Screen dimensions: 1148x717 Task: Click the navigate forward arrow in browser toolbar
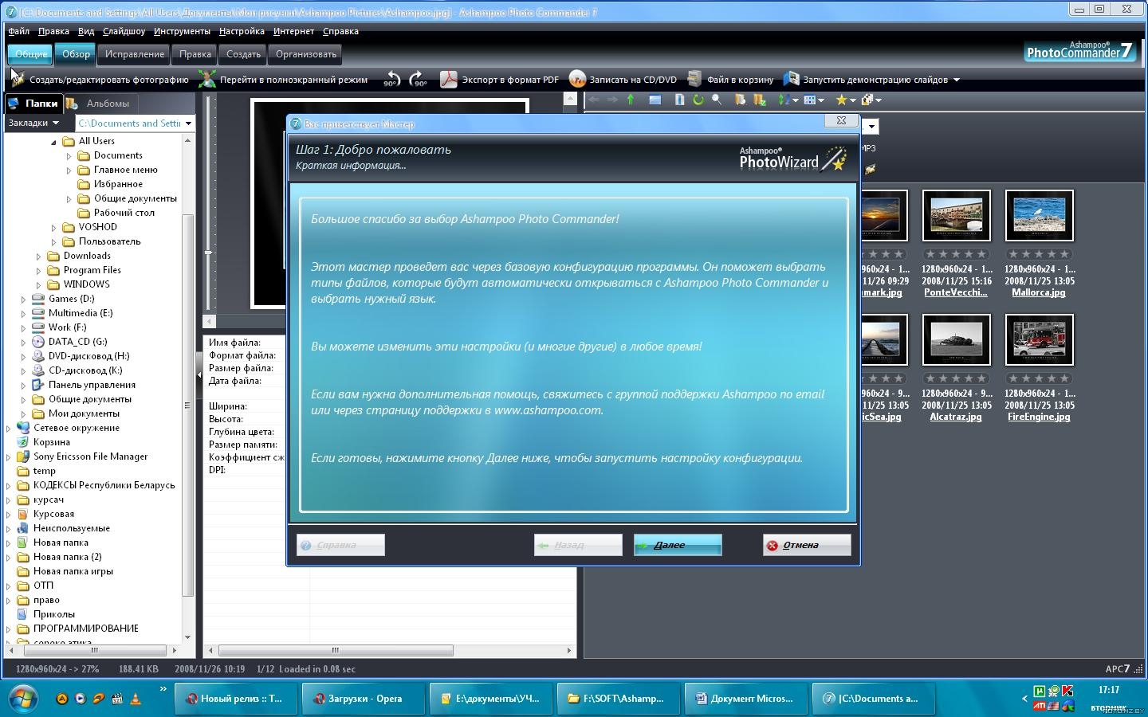(x=612, y=100)
